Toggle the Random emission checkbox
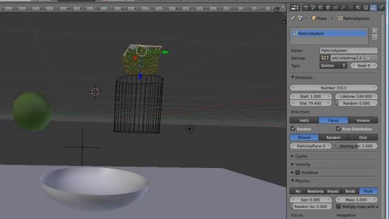 293,128
